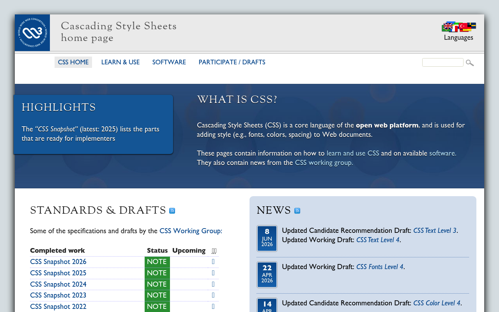The height and width of the screenshot is (312, 499).
Task: Click the icon in the CSS Snapshot 2022 row
Action: point(213,307)
